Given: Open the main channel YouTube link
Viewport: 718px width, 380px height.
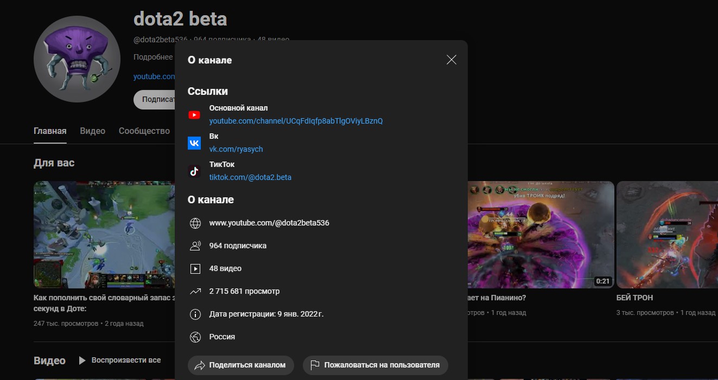Looking at the screenshot, I should pos(296,121).
